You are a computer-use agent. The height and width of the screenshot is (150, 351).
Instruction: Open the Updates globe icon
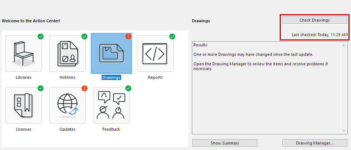(x=67, y=105)
